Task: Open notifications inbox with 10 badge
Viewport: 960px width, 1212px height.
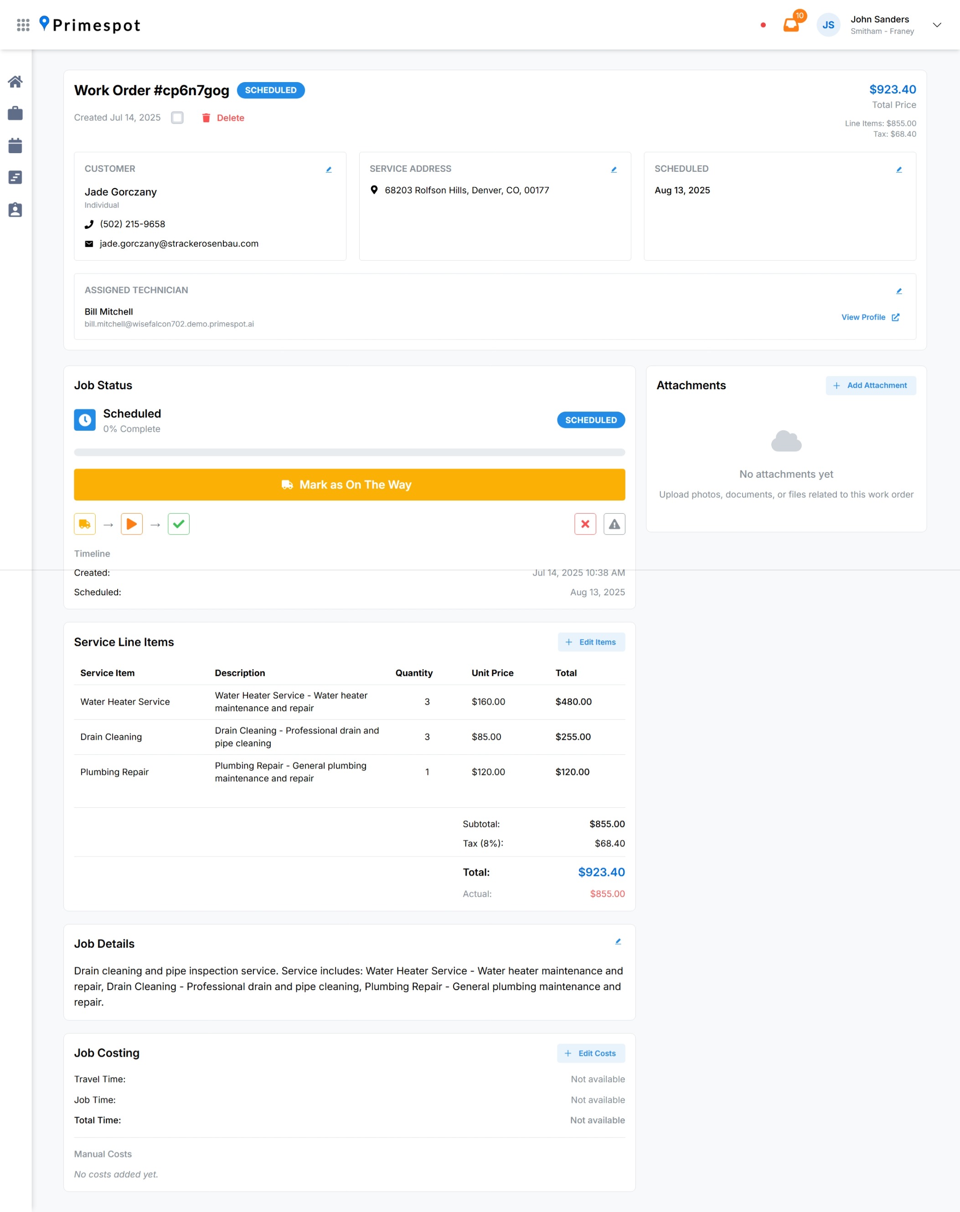Action: (x=791, y=25)
